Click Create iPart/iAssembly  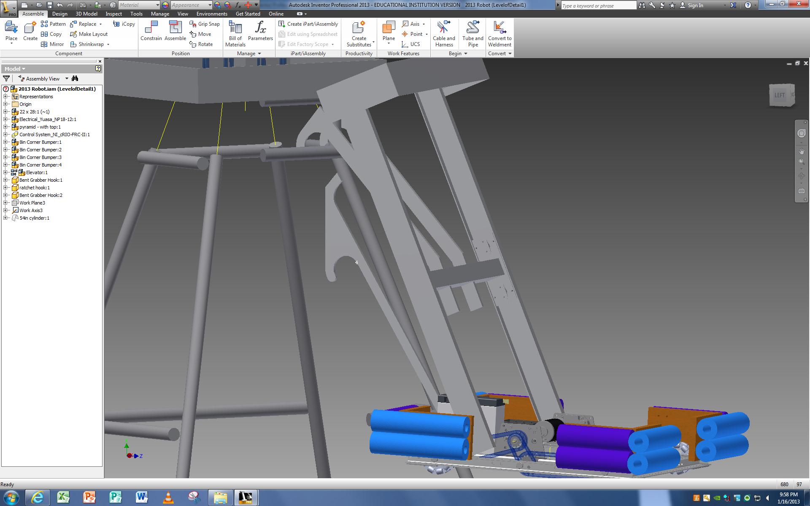[x=308, y=24]
